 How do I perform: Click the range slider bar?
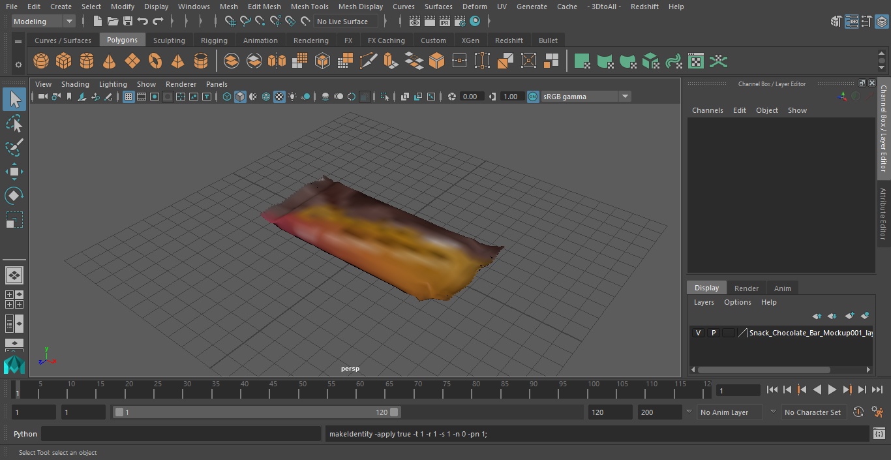(x=256, y=412)
